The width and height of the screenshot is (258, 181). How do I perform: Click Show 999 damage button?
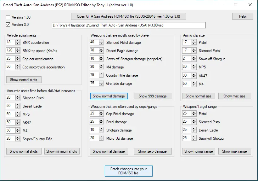click(x=153, y=96)
